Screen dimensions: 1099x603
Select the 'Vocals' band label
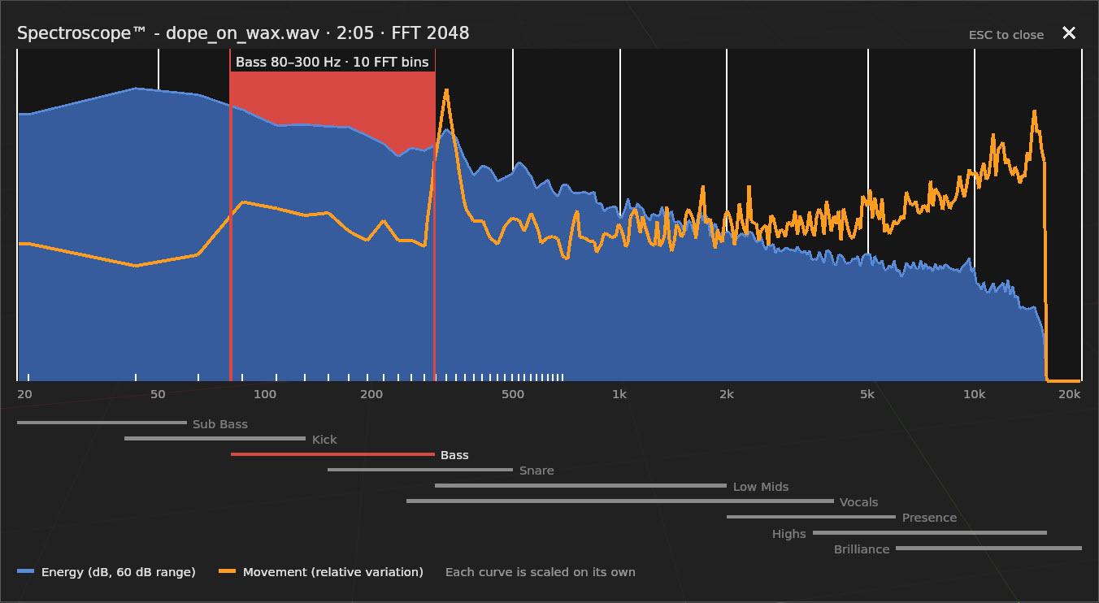(x=858, y=502)
